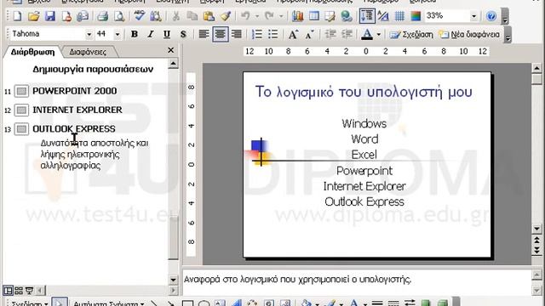Open the Αυτόματα Σχήματα dropdown

(x=109, y=303)
